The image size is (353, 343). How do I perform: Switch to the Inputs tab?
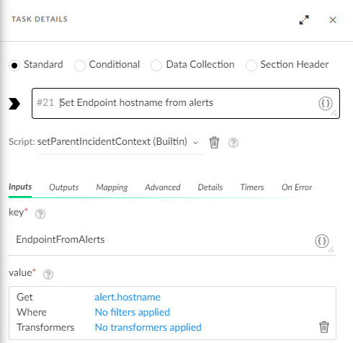(x=20, y=187)
